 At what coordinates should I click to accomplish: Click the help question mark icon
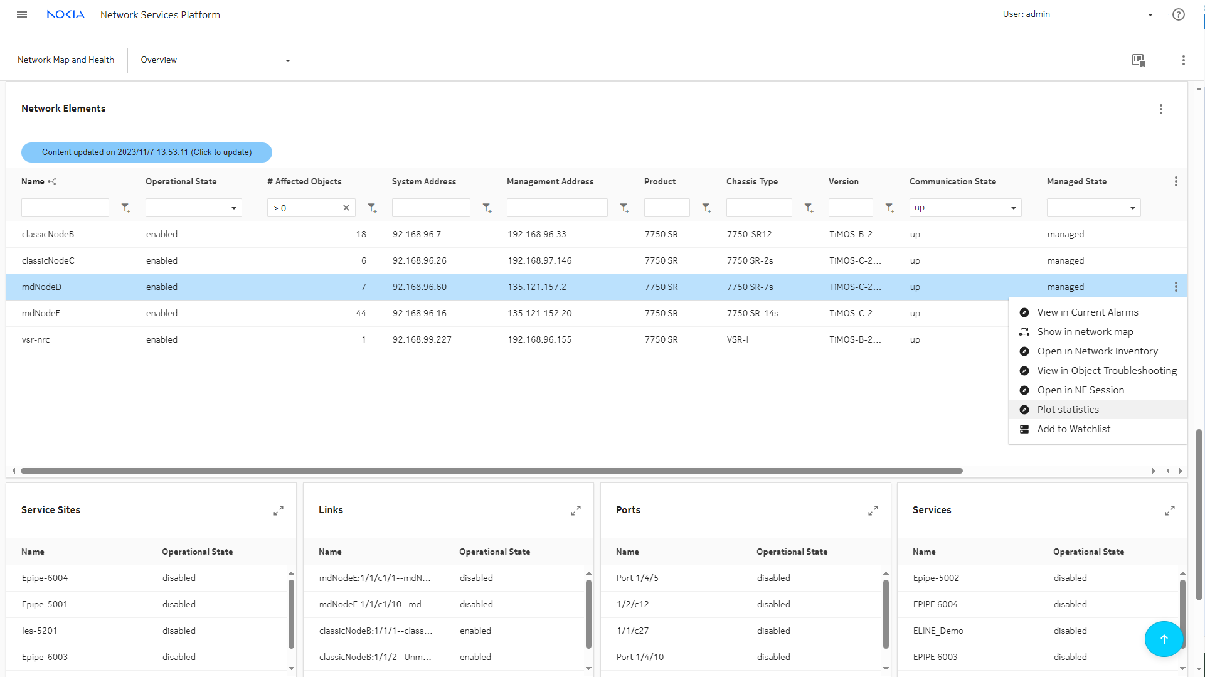(x=1178, y=14)
